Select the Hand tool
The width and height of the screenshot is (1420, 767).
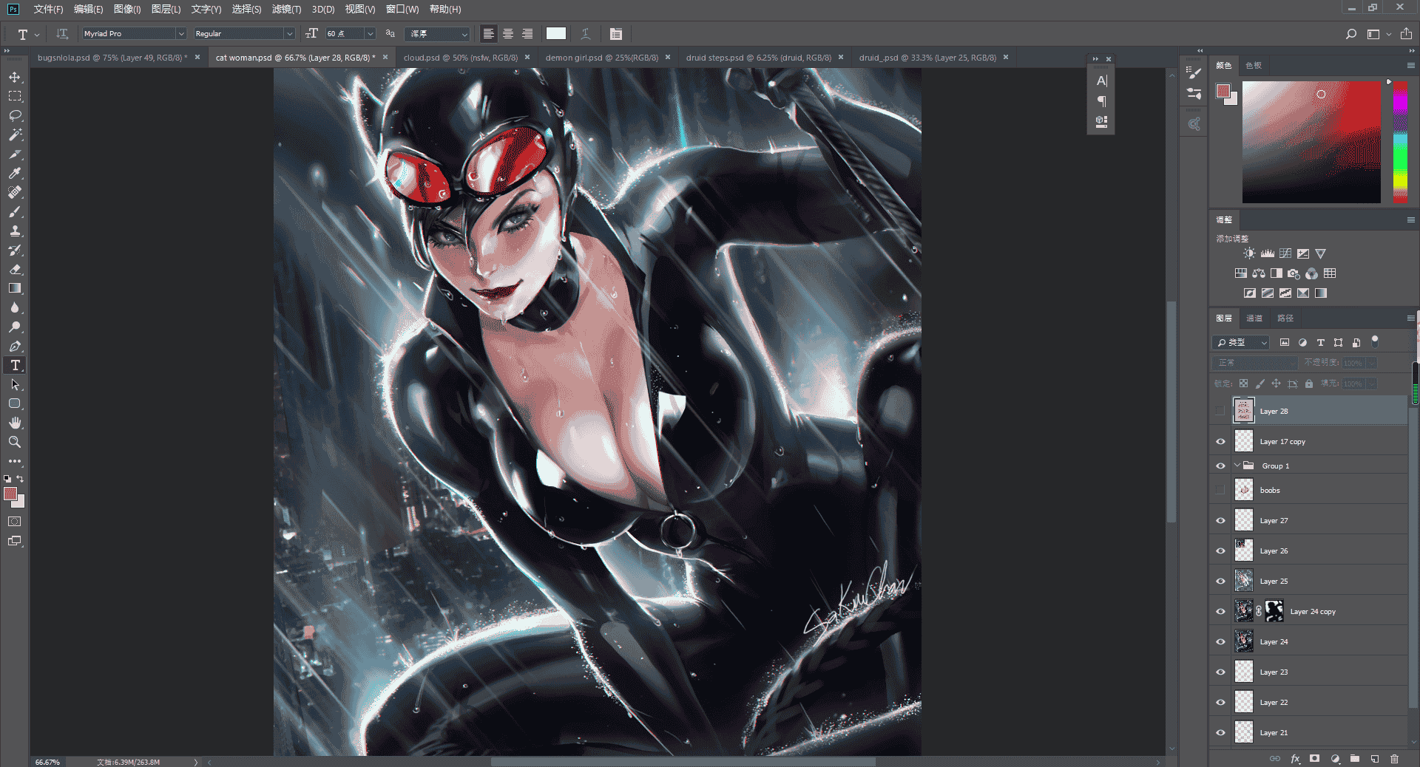point(15,423)
